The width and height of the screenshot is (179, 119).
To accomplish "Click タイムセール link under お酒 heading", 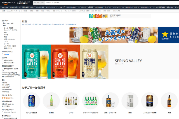I will click(47, 24).
